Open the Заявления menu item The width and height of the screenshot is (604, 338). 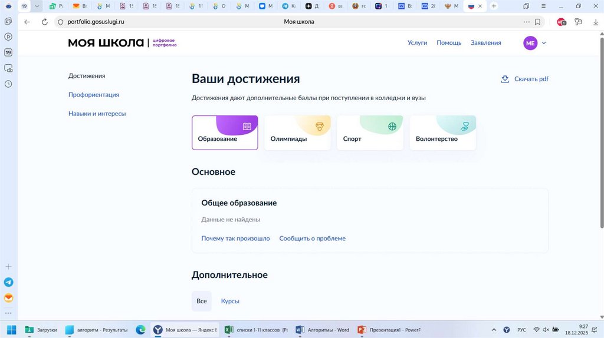486,42
